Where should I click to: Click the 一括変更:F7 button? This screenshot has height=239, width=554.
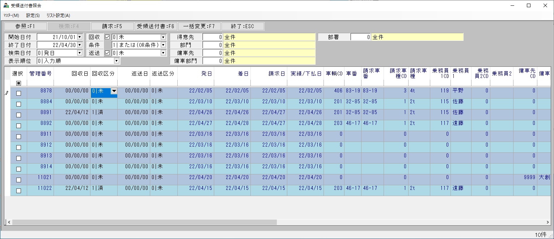(x=199, y=26)
